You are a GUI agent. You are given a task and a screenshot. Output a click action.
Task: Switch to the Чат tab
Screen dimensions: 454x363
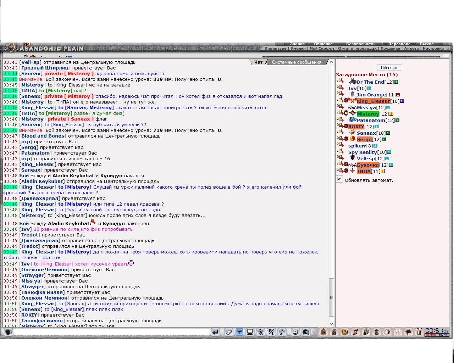258,62
